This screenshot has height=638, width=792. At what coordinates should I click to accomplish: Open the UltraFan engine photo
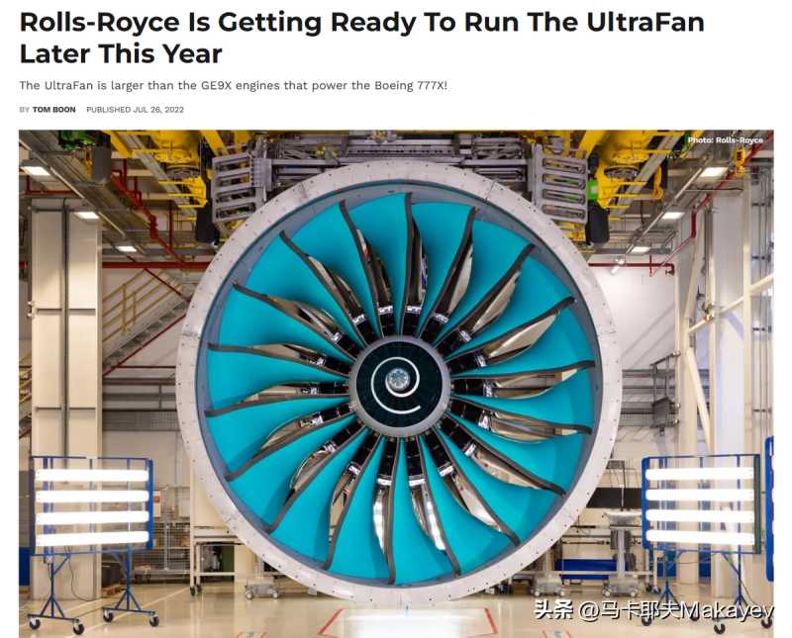[396, 384]
